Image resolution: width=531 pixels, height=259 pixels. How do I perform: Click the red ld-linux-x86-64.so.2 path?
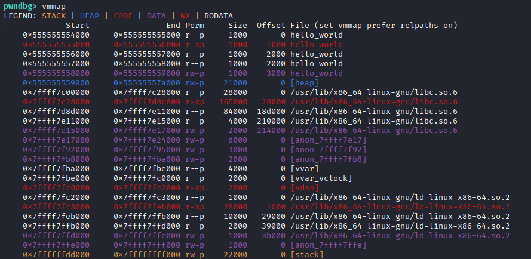tap(400, 207)
